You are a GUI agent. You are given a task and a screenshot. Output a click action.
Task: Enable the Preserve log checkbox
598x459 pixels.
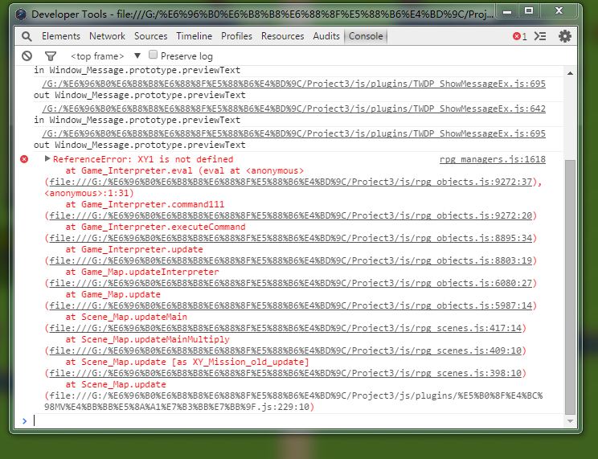pos(153,55)
